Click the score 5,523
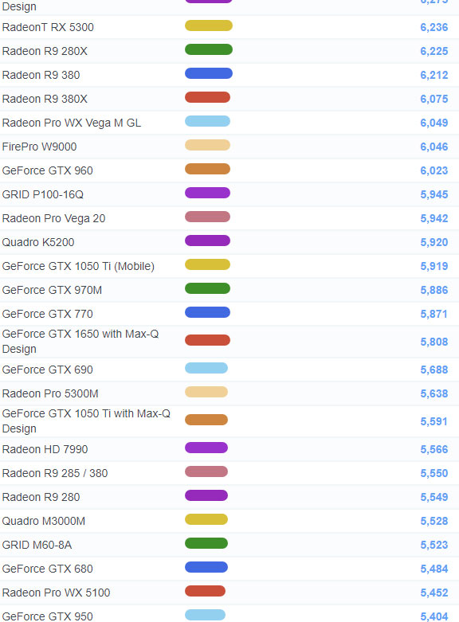The height and width of the screenshot is (622, 459). pos(434,545)
